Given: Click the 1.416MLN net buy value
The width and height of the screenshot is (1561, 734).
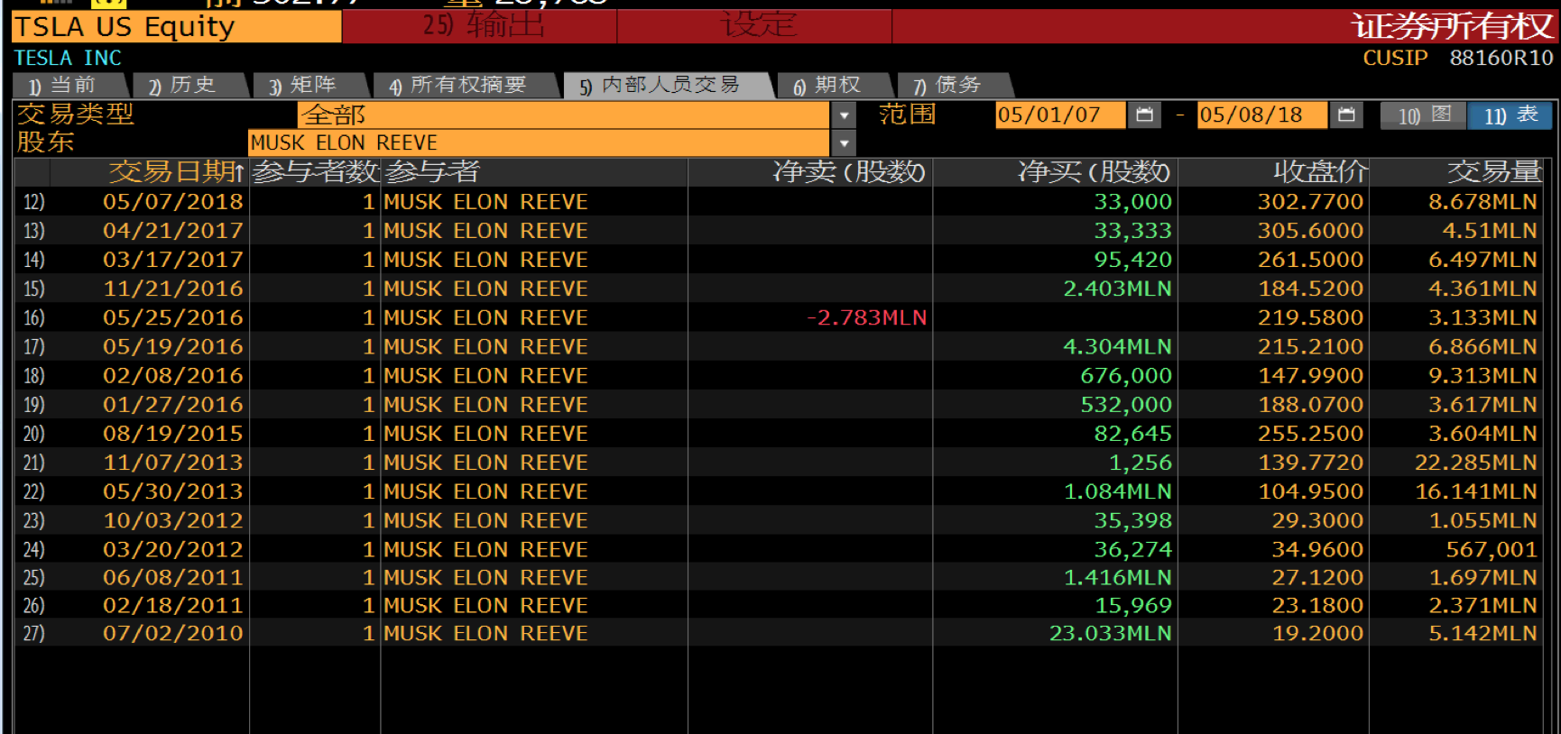Looking at the screenshot, I should pyautogui.click(x=1117, y=577).
